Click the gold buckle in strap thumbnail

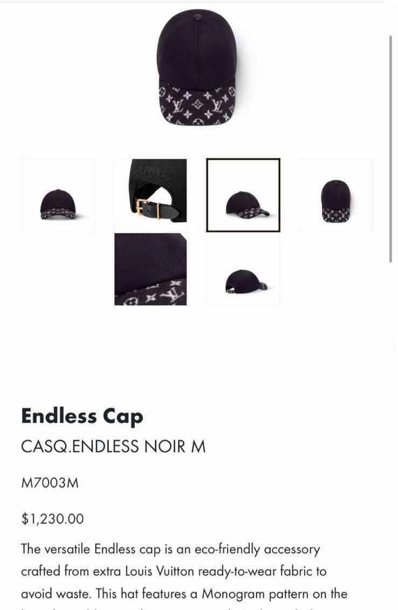tap(142, 209)
